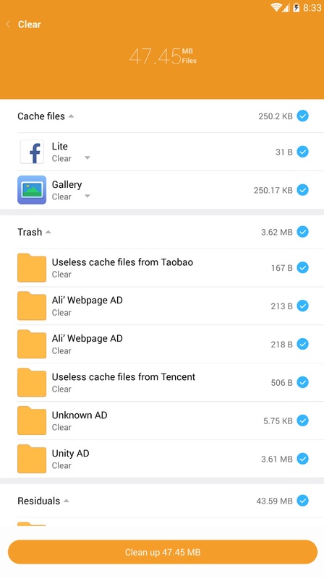Screen dimensions: 324x578
Task: Collapse the Trash section
Action: pyautogui.click(x=48, y=232)
